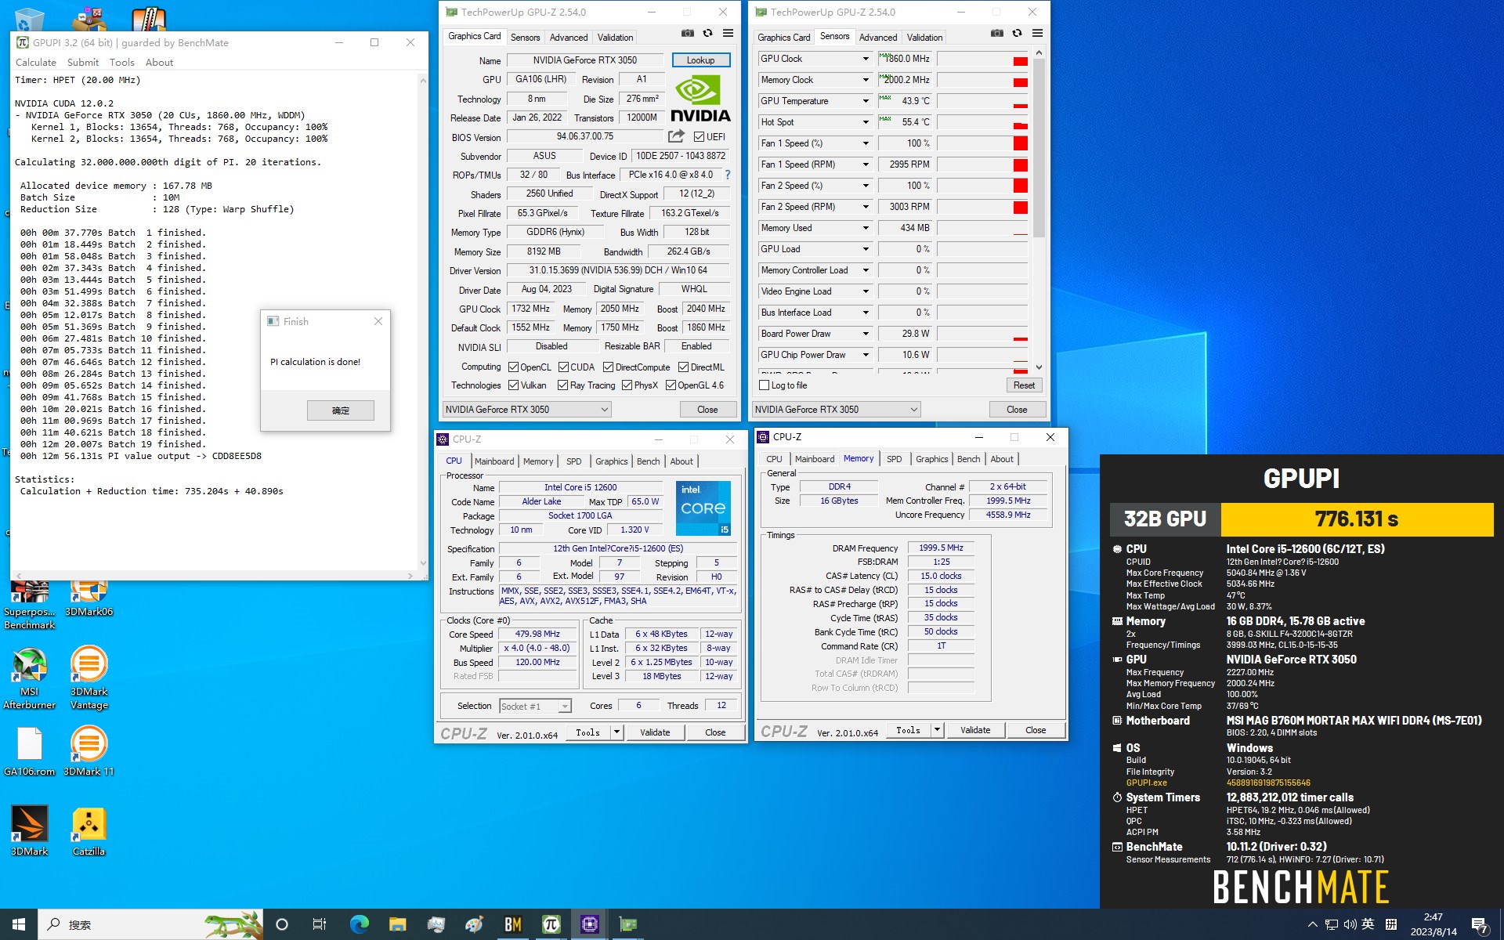
Task: Toggle OpenCL checkbox
Action: pyautogui.click(x=513, y=367)
